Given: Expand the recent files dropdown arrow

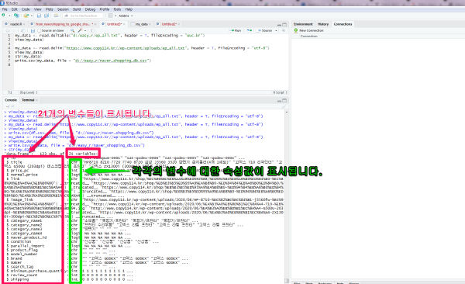Looking at the screenshot, I should [31, 16].
